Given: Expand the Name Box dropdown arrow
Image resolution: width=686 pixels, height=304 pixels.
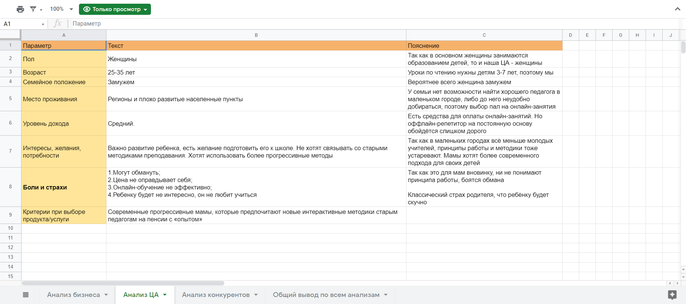Looking at the screenshot, I should tap(43, 24).
